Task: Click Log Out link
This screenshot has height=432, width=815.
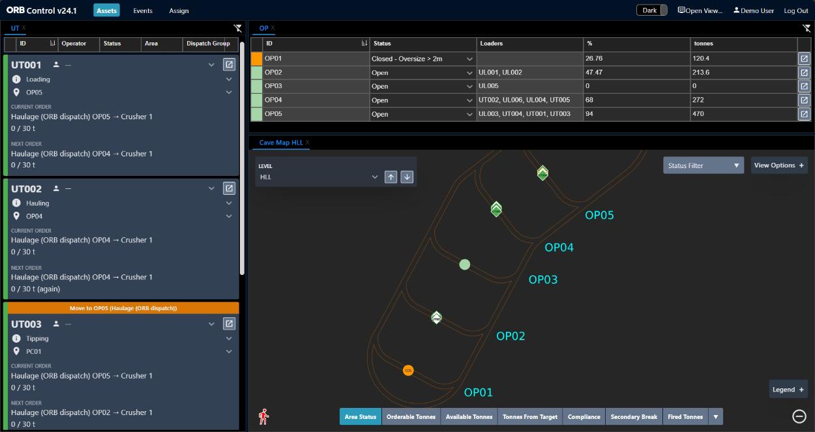Action: pyautogui.click(x=796, y=10)
